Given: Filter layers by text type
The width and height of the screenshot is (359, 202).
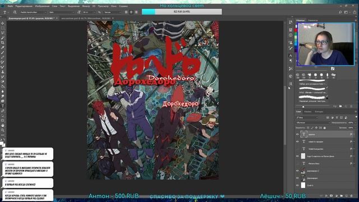Looking at the screenshot, I should coord(337,117).
